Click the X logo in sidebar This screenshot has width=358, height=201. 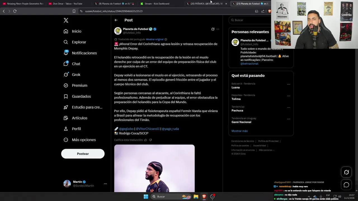[x=66, y=20]
